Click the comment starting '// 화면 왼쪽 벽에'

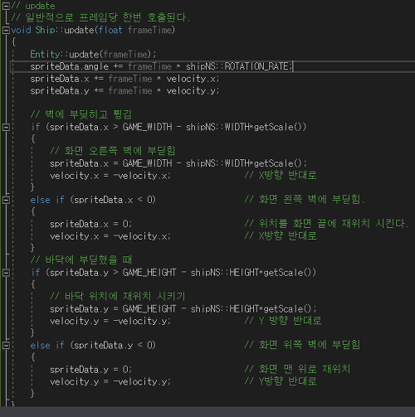(305, 200)
